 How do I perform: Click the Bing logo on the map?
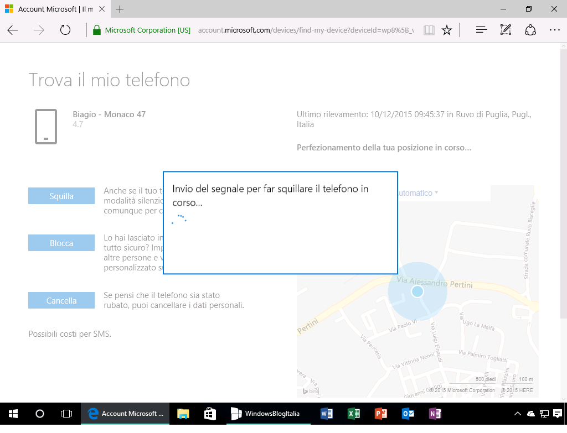(x=311, y=391)
